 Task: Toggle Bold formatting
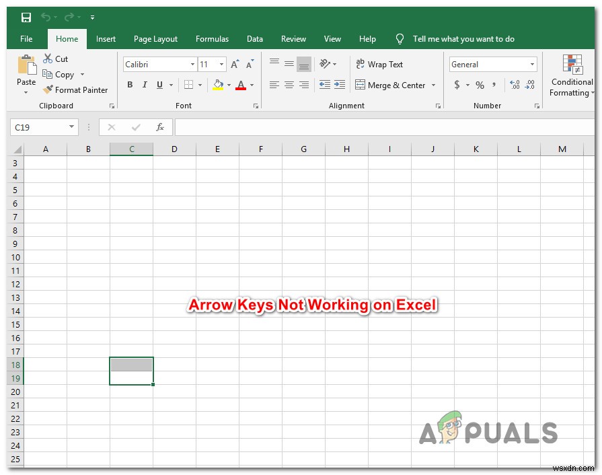click(130, 85)
